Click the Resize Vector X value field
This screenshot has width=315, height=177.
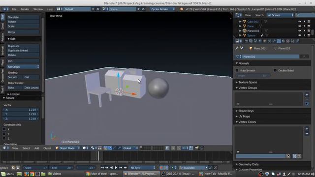21,110
